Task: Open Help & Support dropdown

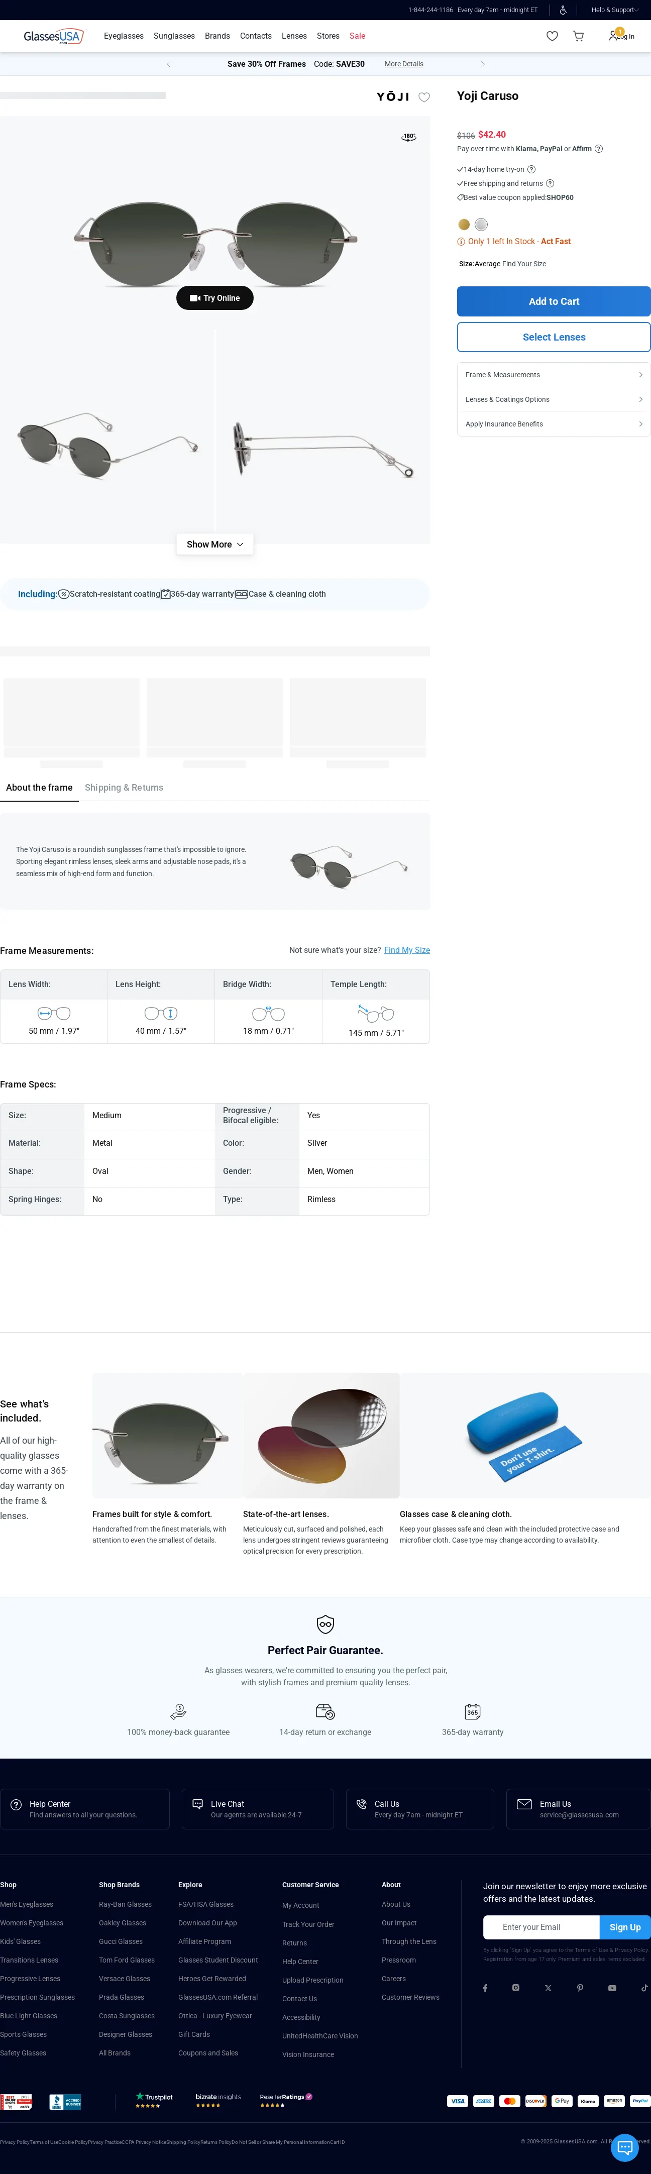Action: point(615,10)
